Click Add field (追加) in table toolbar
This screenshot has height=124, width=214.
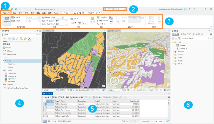[x=54, y=97]
